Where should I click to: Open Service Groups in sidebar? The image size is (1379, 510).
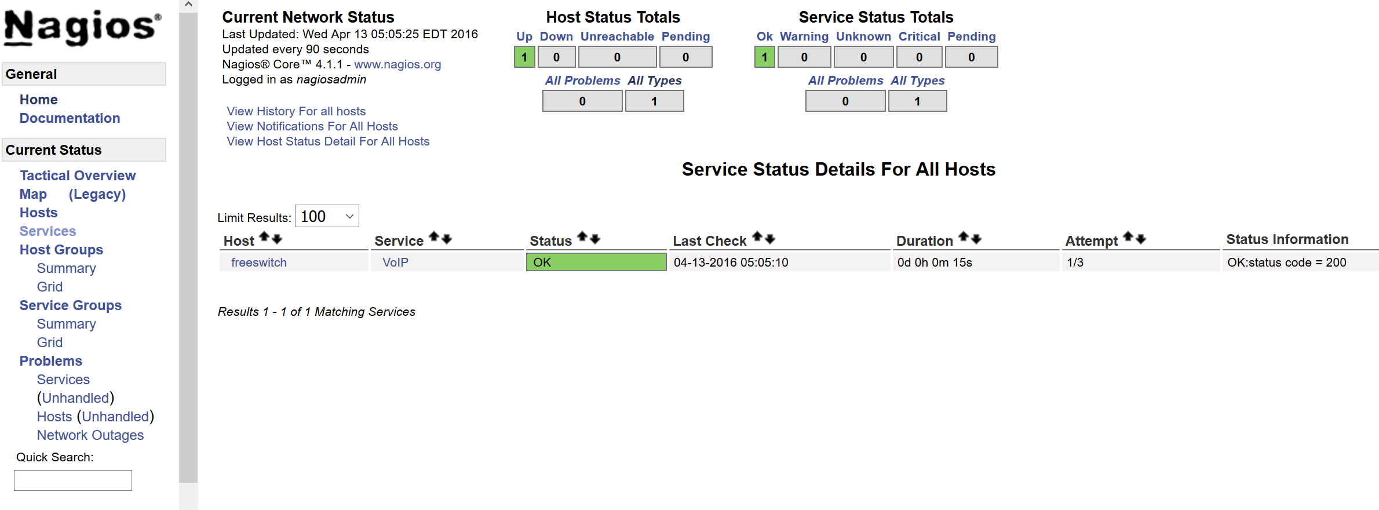tap(71, 305)
